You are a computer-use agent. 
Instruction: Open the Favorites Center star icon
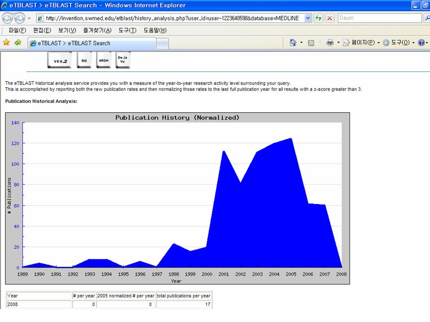tap(6, 42)
